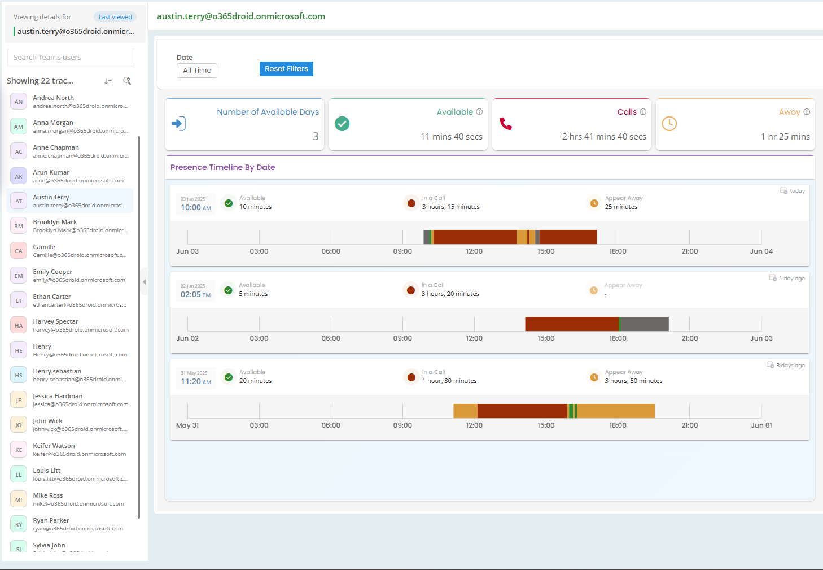Image resolution: width=823 pixels, height=570 pixels.
Task: Click inside the Search Teams users field
Action: click(x=70, y=57)
